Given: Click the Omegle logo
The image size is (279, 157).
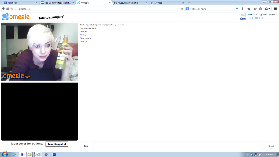Looking at the screenshot, I should click(16, 17).
